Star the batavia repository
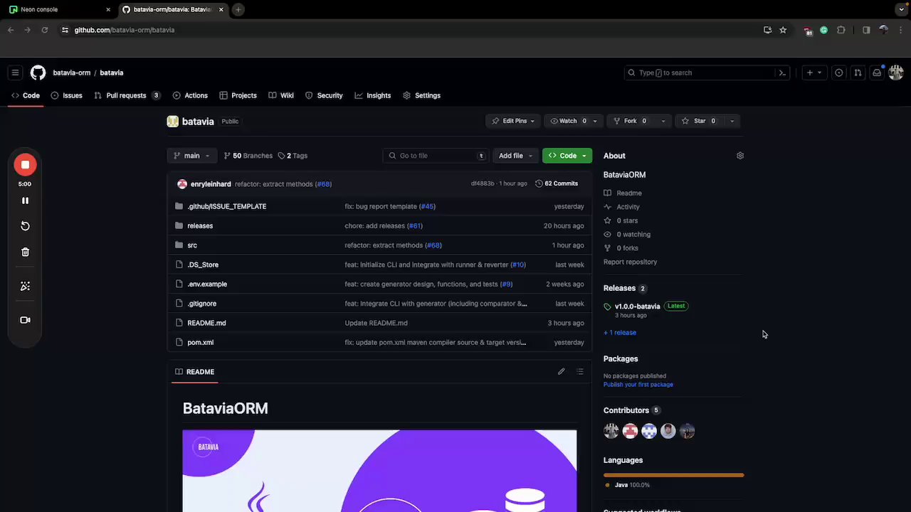This screenshot has height=512, width=911. (699, 121)
